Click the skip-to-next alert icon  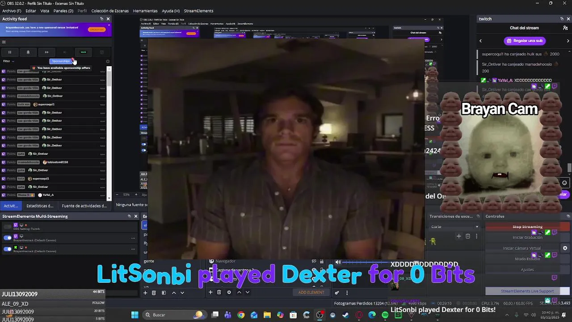(x=65, y=52)
